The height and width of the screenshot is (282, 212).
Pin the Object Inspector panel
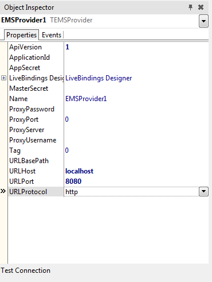(190, 7)
